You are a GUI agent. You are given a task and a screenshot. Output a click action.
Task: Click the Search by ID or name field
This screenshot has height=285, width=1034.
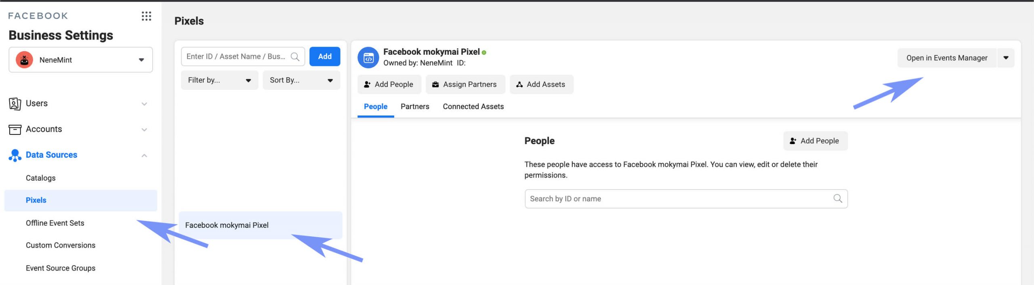[679, 199]
